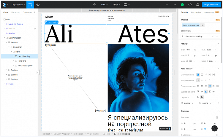Set direction to right arrow

point(198,80)
